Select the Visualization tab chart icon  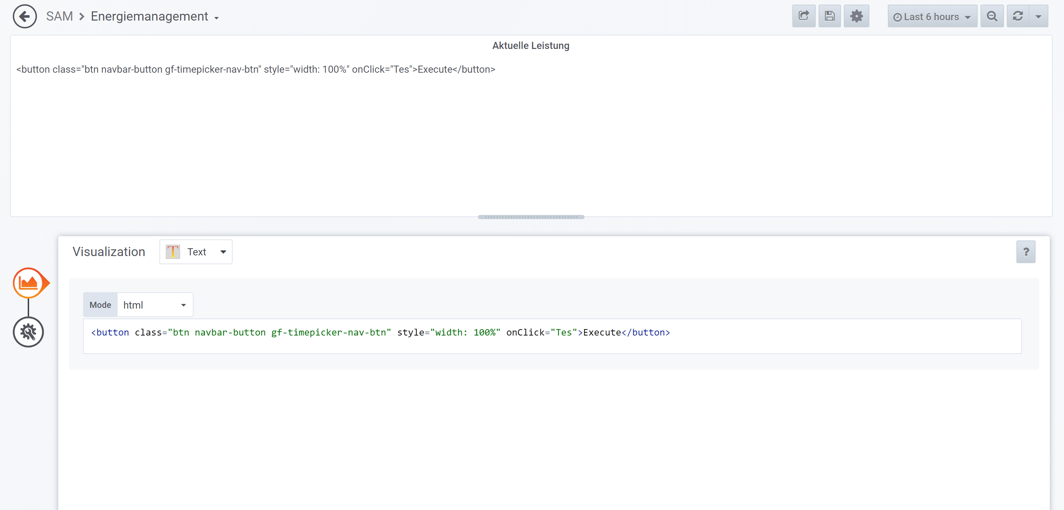click(28, 283)
